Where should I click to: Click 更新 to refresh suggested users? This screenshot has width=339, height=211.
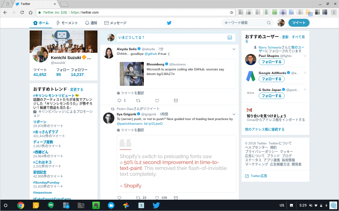[285, 37]
